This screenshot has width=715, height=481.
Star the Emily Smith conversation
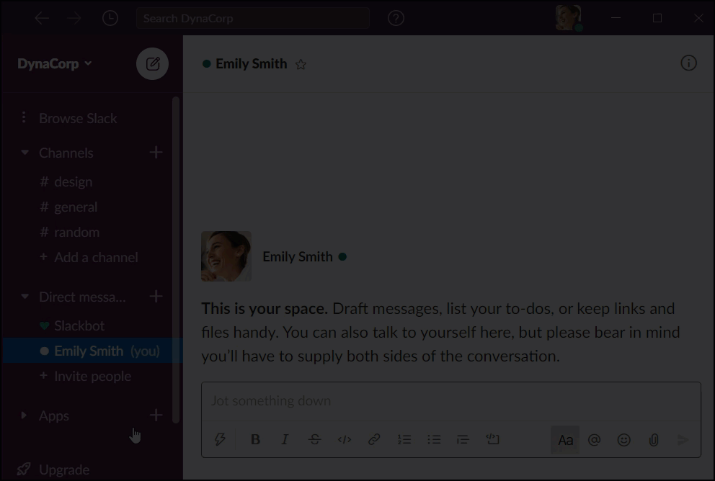coord(301,64)
